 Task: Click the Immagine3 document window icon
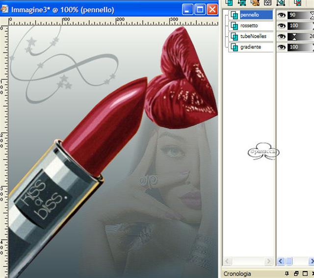(x=4, y=9)
